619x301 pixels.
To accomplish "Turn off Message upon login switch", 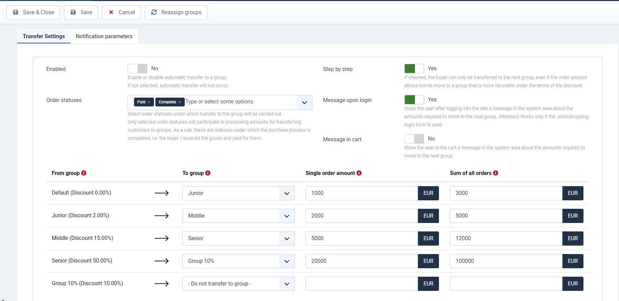I will point(414,100).
